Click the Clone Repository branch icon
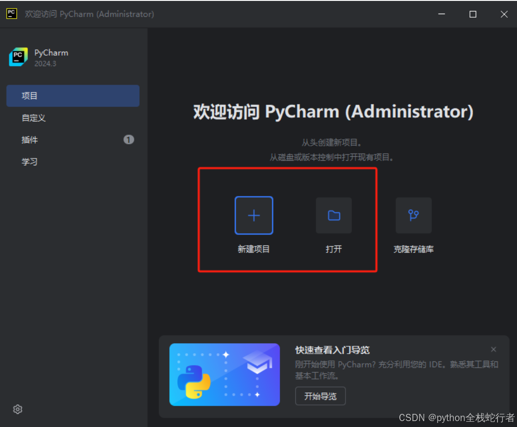 (x=413, y=216)
